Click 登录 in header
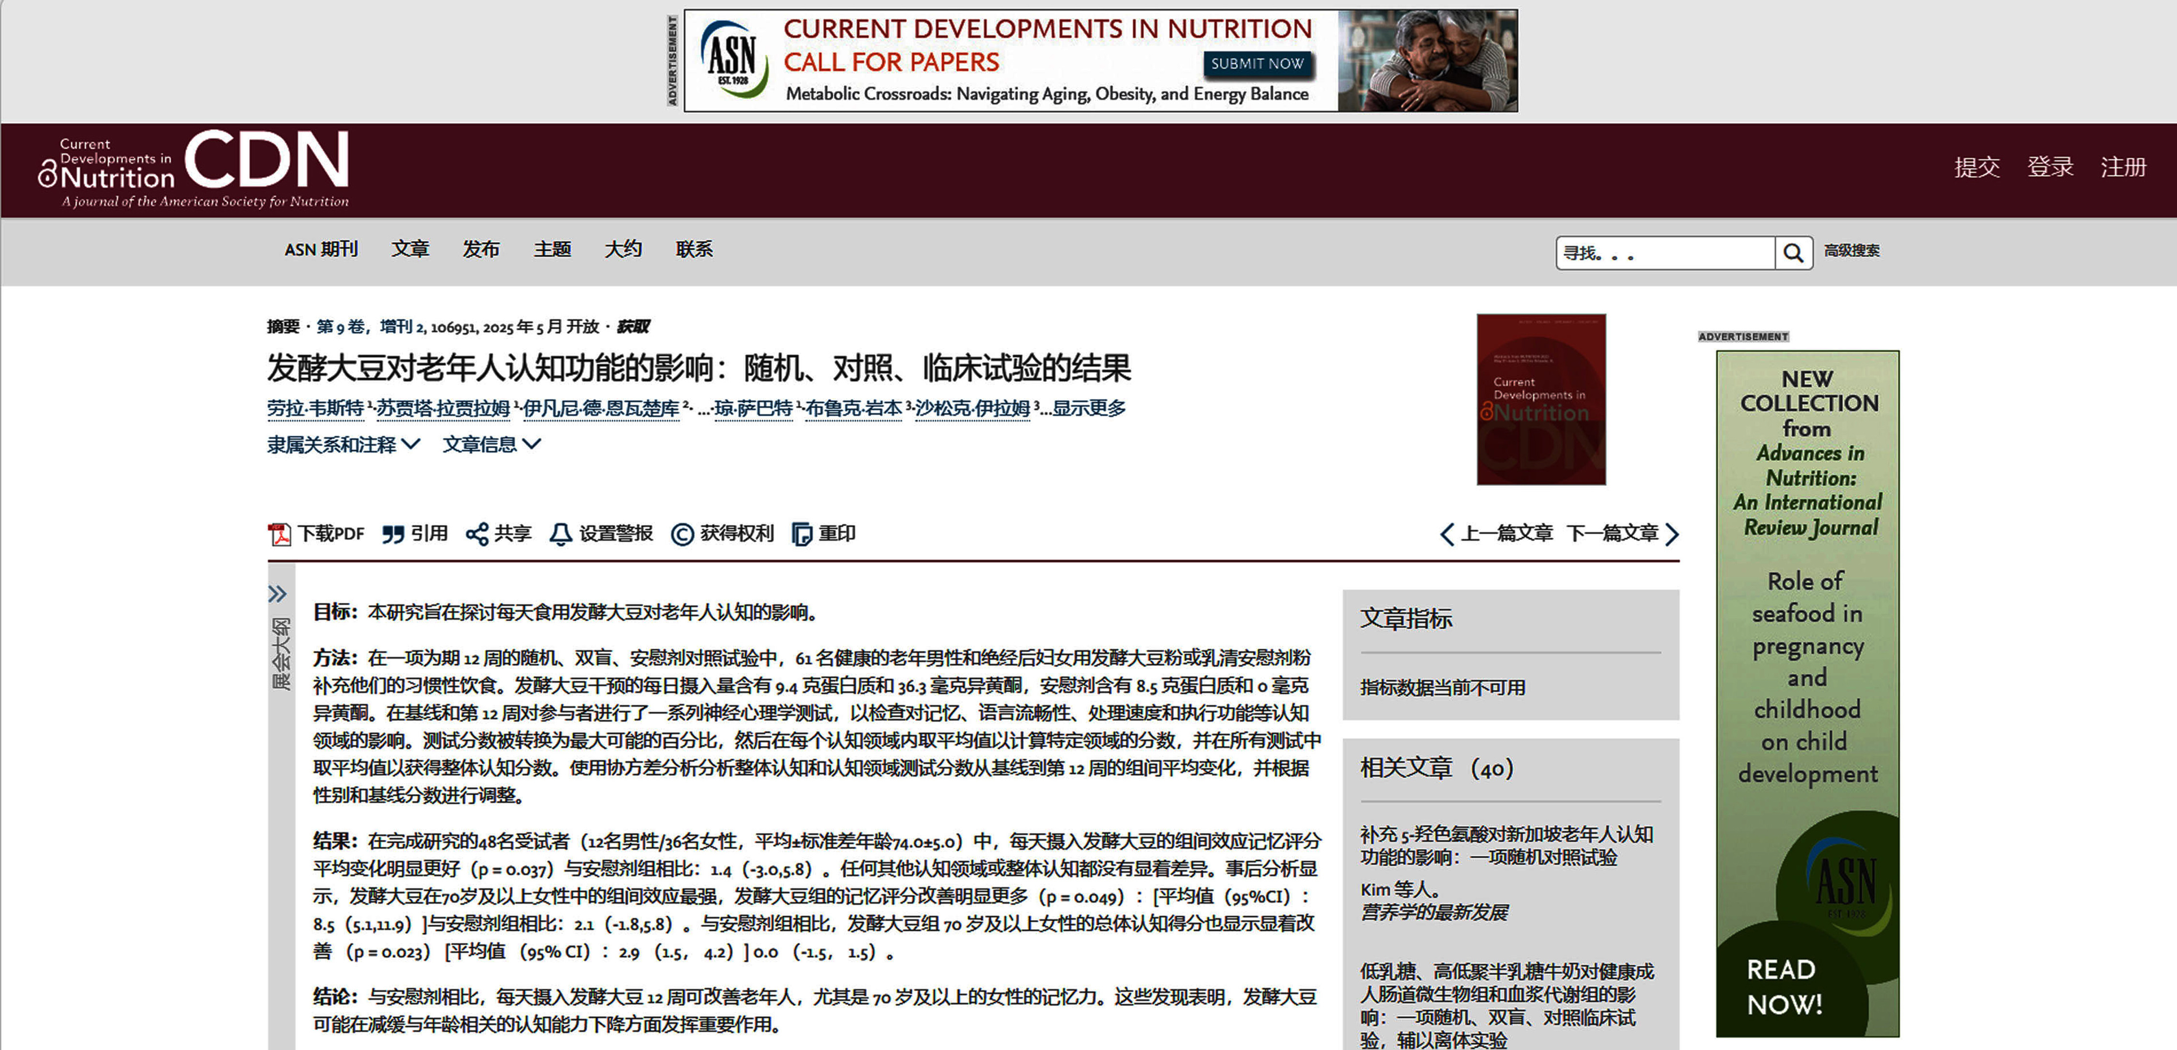The image size is (2177, 1050). pyautogui.click(x=2050, y=167)
